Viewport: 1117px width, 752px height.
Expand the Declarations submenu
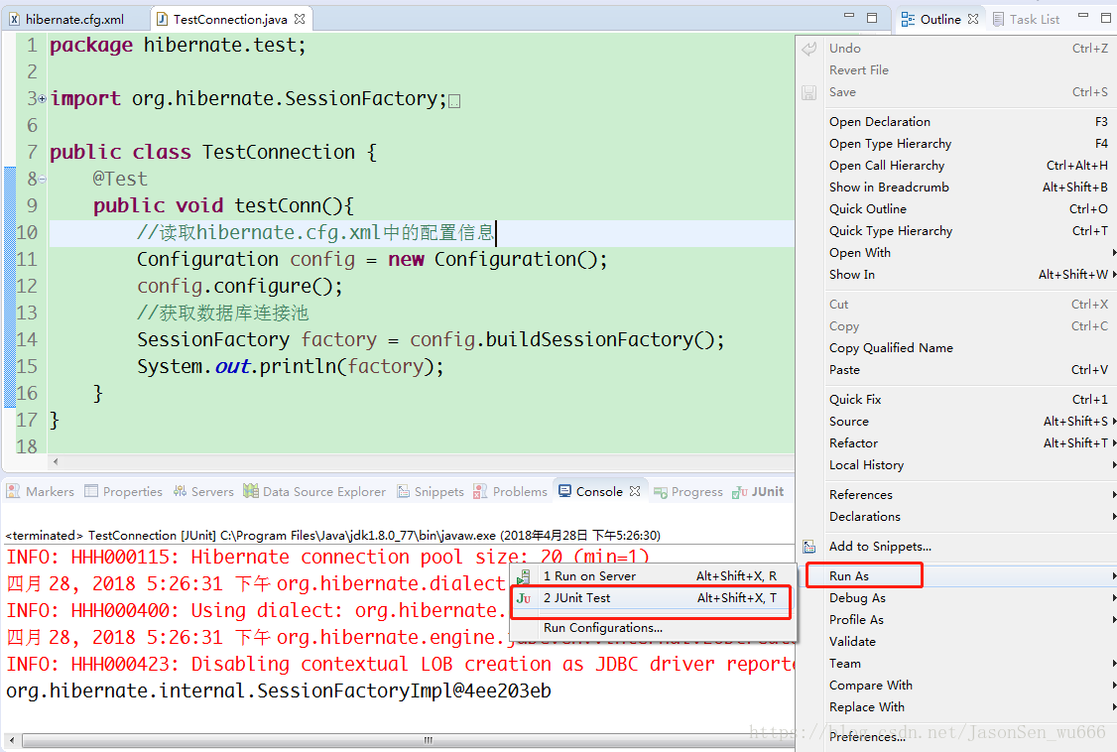point(955,517)
